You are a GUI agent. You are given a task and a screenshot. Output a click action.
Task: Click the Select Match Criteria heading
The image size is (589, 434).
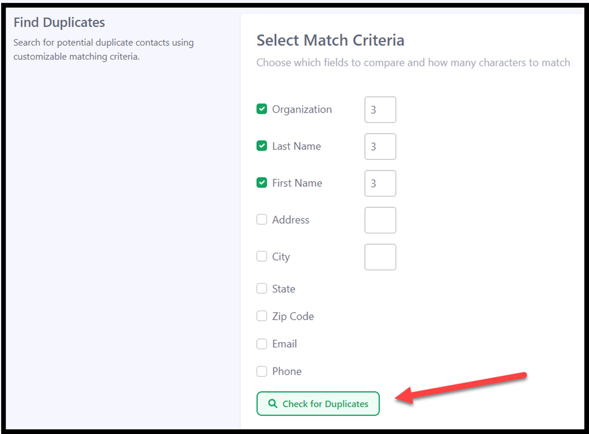(x=330, y=40)
